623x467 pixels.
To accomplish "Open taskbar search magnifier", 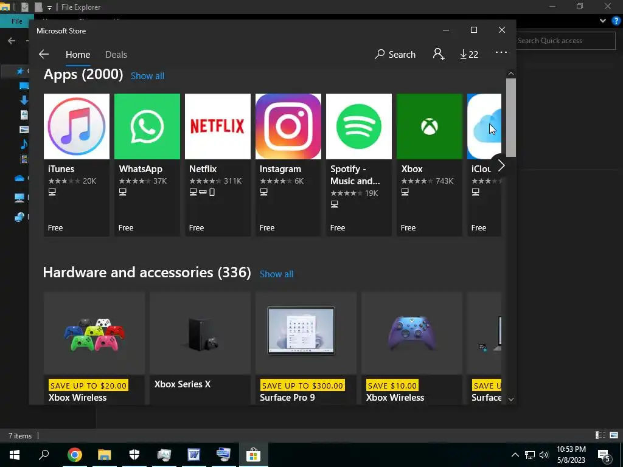I will click(x=44, y=455).
